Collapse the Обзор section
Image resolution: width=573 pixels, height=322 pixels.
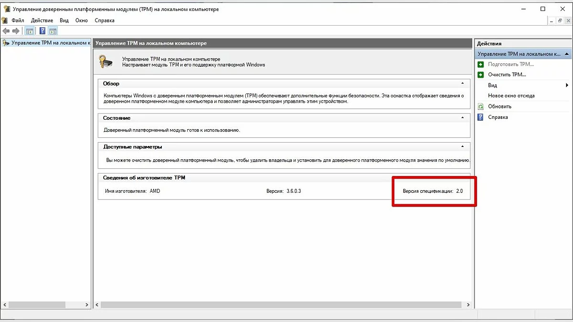tap(462, 83)
